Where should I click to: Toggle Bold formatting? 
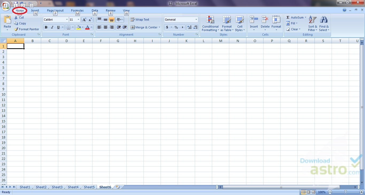point(46,27)
